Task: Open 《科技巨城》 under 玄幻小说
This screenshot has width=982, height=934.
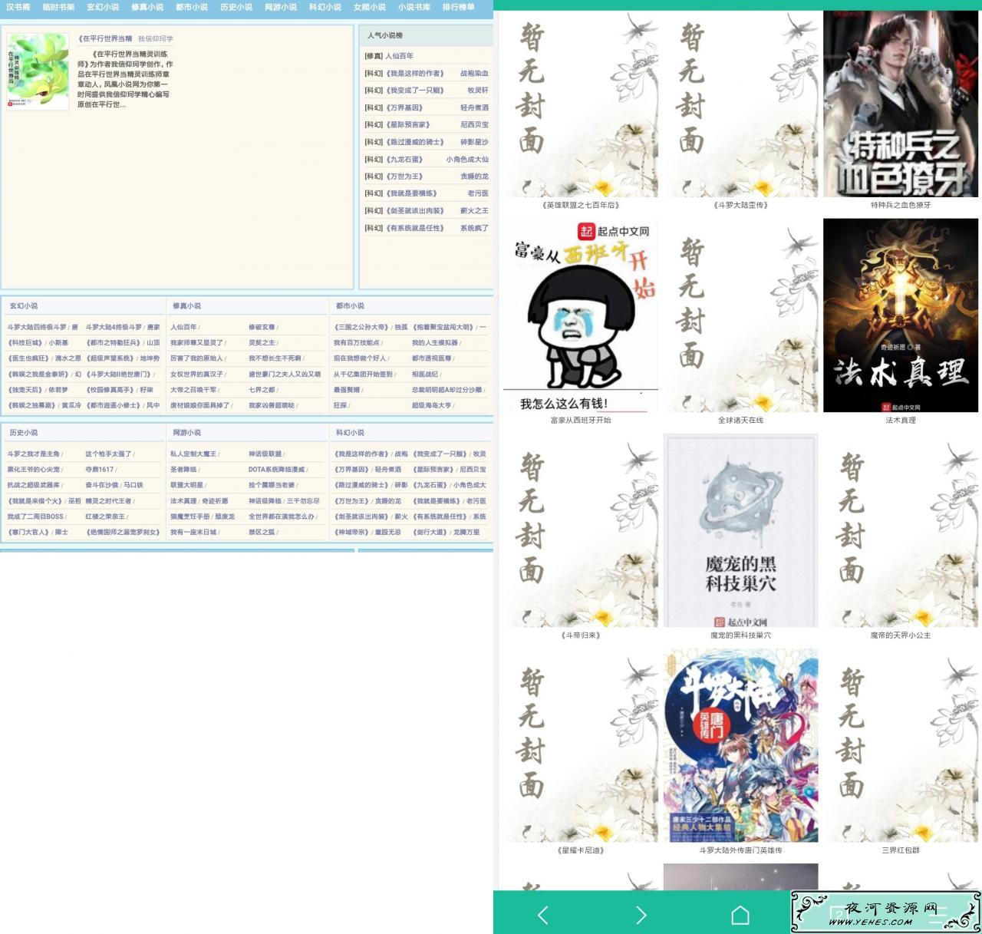Action: (25, 342)
